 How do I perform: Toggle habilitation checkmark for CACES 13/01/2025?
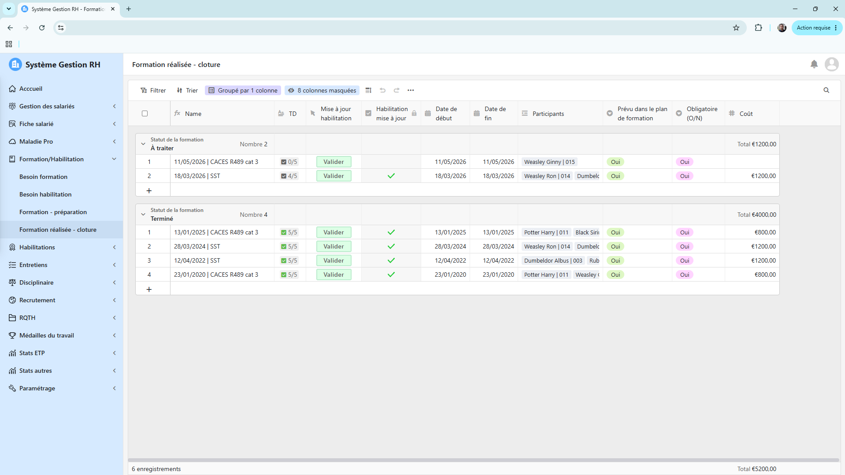(x=391, y=232)
